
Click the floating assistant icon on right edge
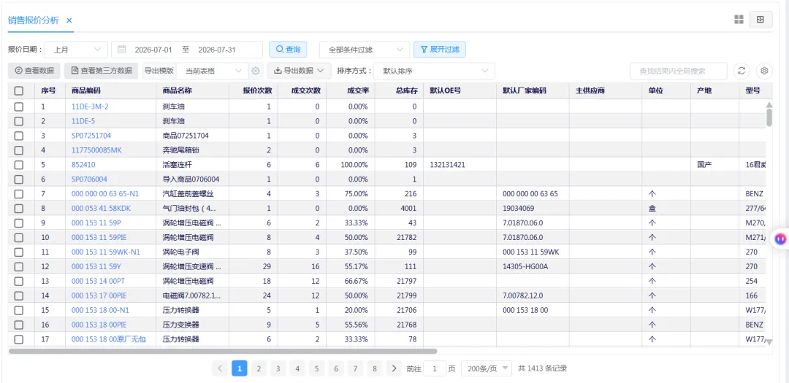[x=780, y=239]
